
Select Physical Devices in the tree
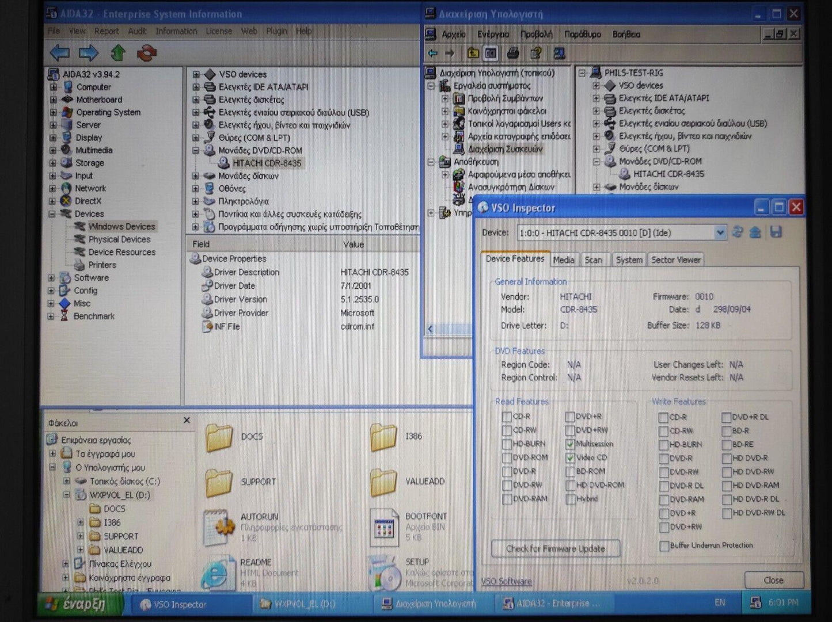(x=119, y=239)
